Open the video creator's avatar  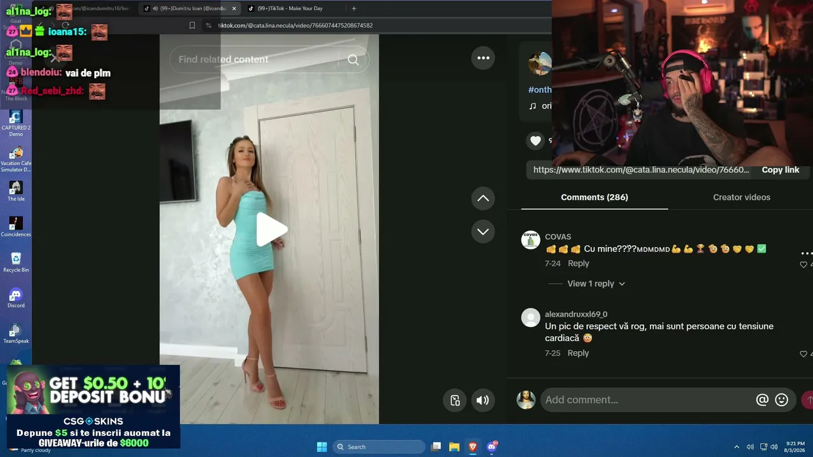(540, 63)
